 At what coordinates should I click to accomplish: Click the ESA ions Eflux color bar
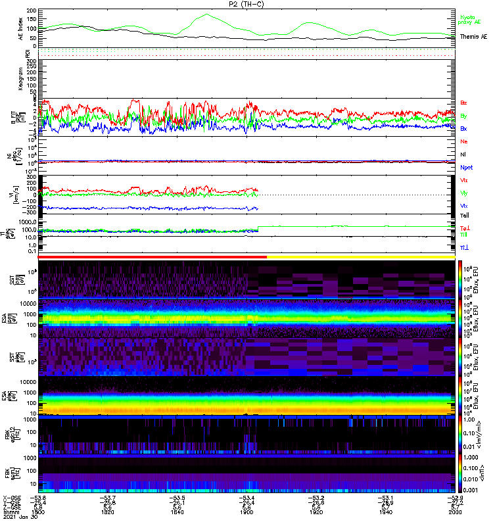[460, 318]
